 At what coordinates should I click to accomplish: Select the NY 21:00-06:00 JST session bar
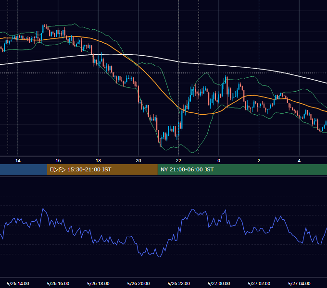pos(242,169)
